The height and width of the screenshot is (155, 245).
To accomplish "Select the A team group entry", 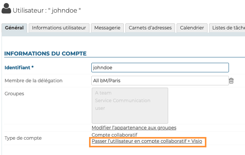I will (103, 93).
